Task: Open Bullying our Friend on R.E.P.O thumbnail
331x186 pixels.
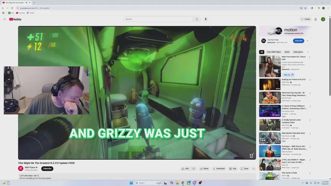Action: pyautogui.click(x=270, y=84)
